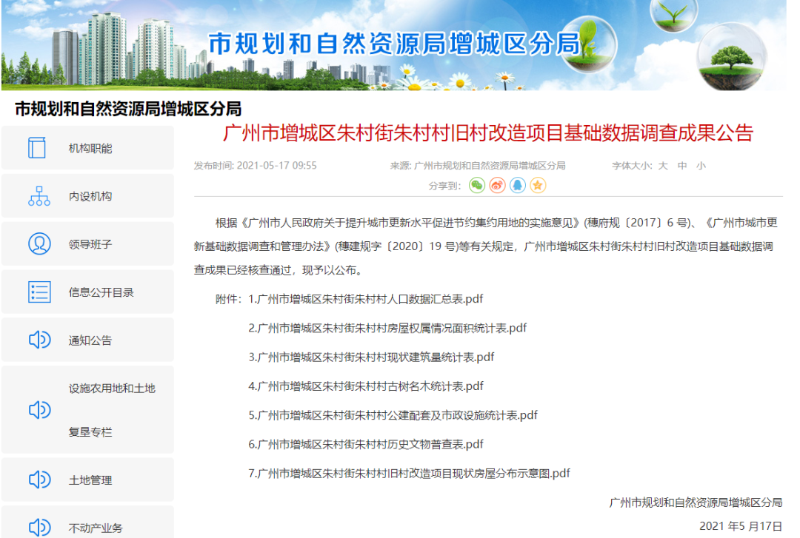Open 信息公开目录 menu item
The height and width of the screenshot is (538, 800).
(x=87, y=292)
